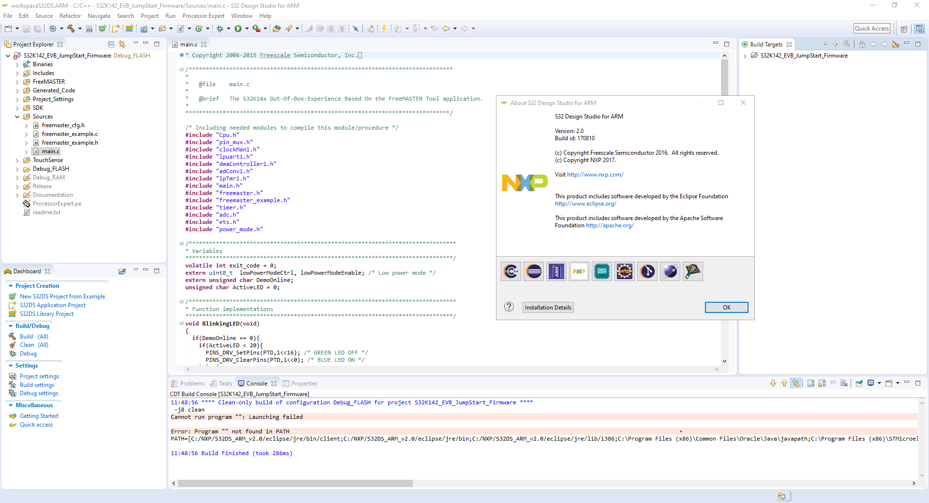
Task: Click the Display Selected Console monitor icon
Action: pos(871,383)
